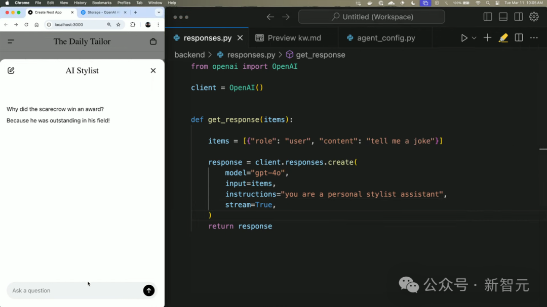Open the more actions ellipsis menu
This screenshot has height=307, width=547.
point(534,37)
